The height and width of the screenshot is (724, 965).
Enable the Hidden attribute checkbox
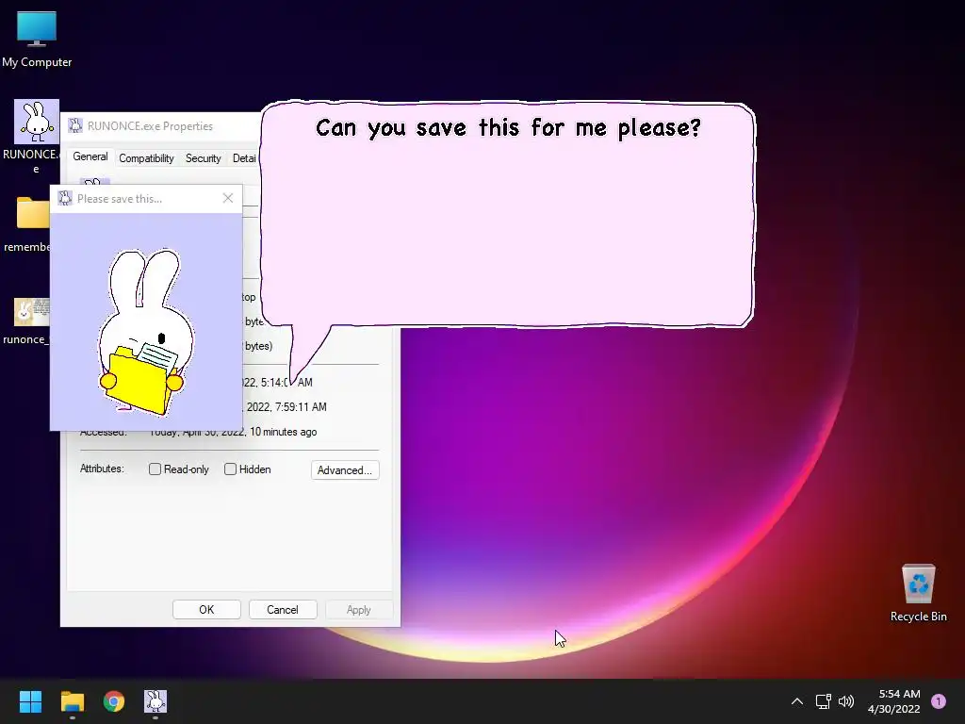coord(230,469)
